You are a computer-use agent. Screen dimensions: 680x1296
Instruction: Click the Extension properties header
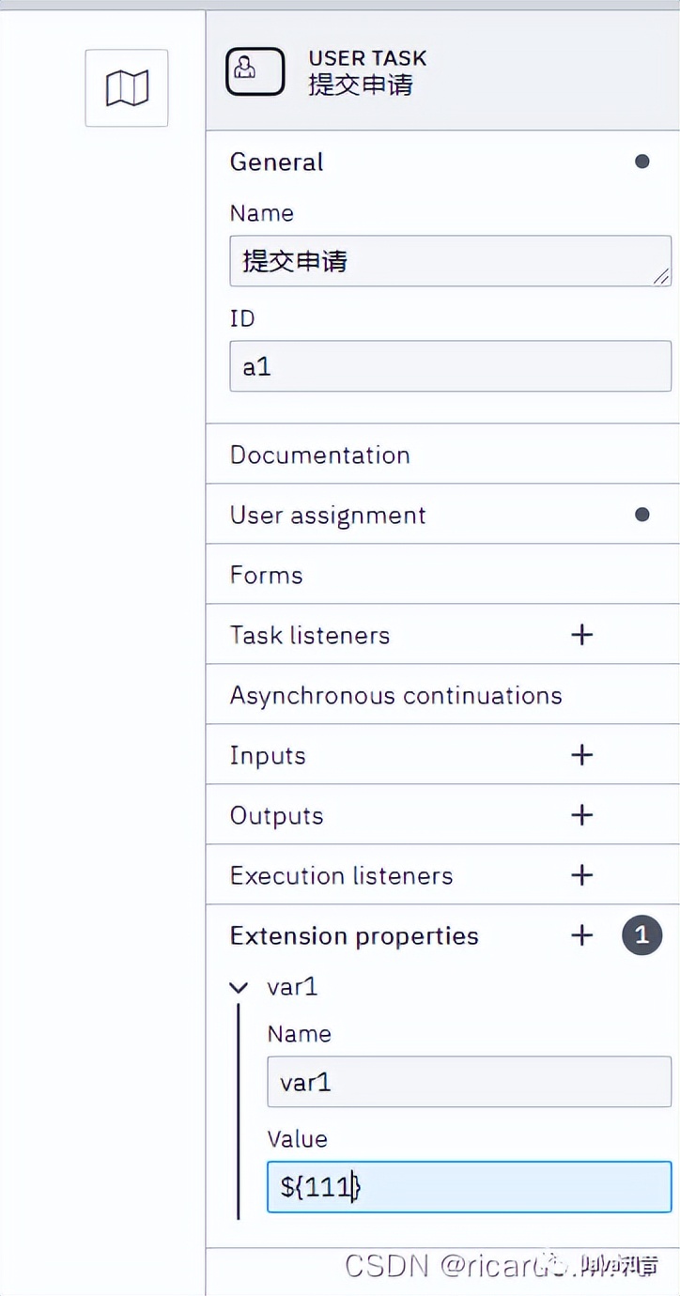click(354, 936)
